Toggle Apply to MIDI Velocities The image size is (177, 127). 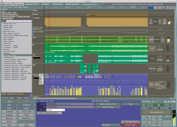[49, 113]
